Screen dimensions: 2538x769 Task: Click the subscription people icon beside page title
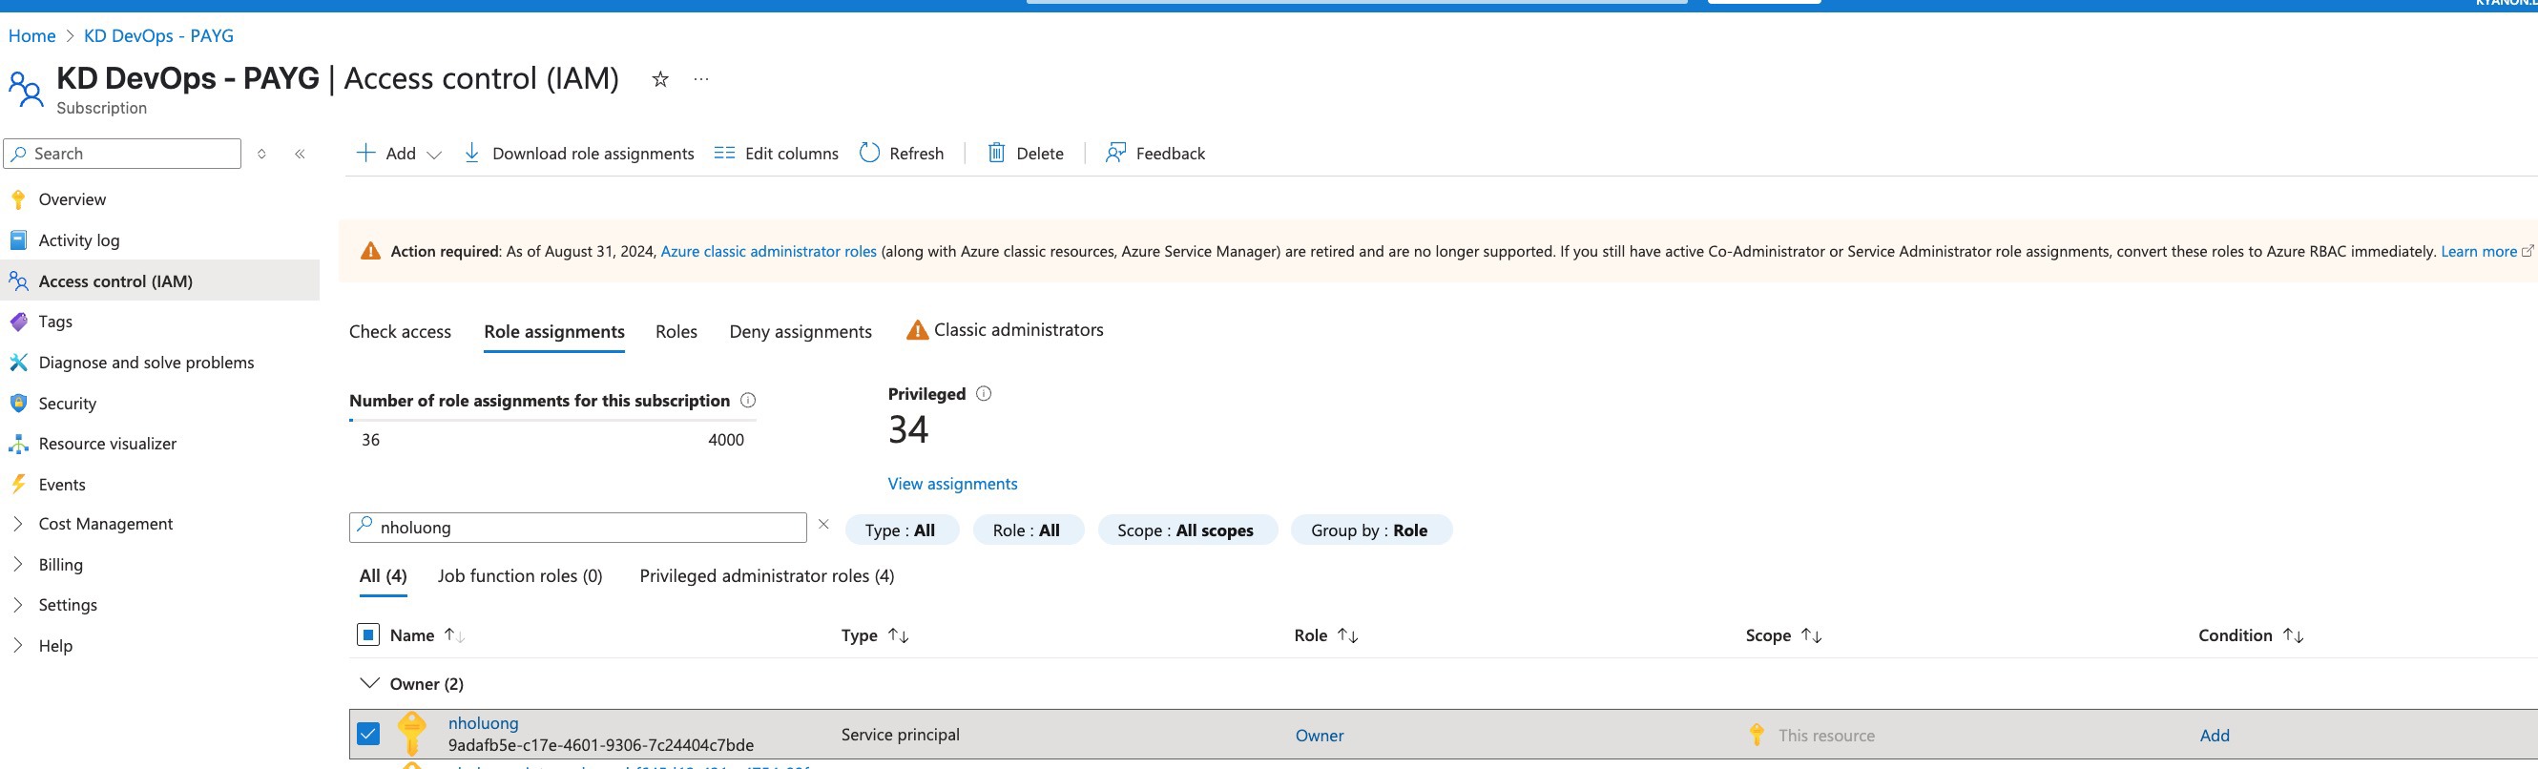coord(26,89)
